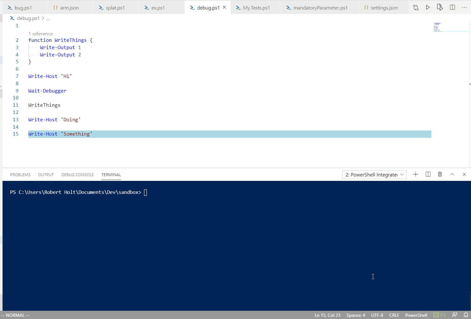471x319 pixels.
Task: Maximize the terminal panel with chevron
Action: coord(452,174)
